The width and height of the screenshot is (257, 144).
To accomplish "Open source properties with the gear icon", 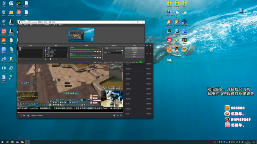I will point(51,59).
